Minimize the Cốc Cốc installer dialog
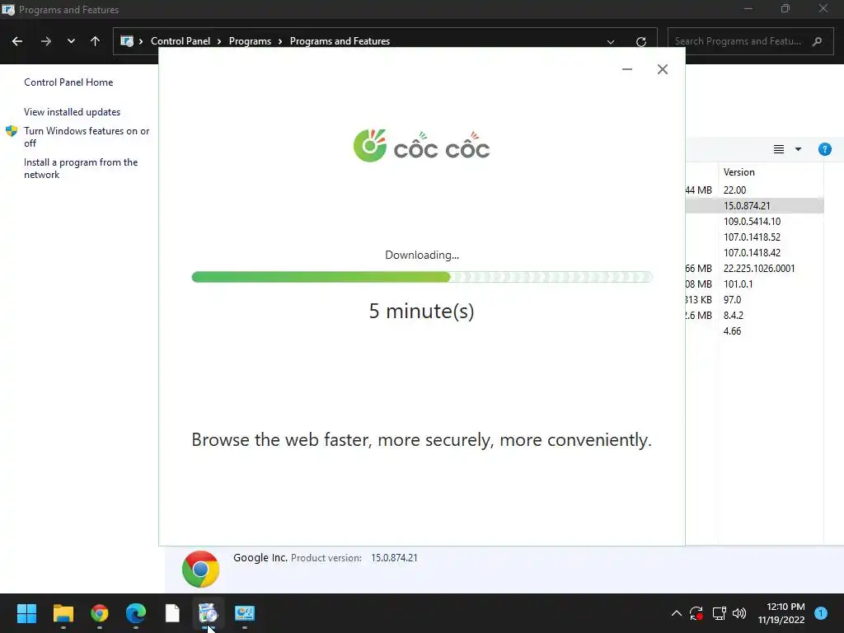844x633 pixels. click(627, 69)
